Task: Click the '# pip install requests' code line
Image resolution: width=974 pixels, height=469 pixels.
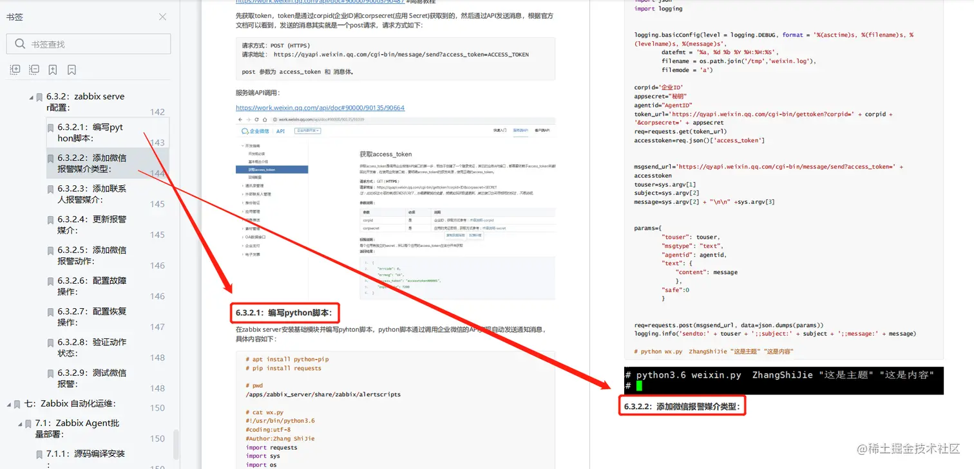Action: 283,369
